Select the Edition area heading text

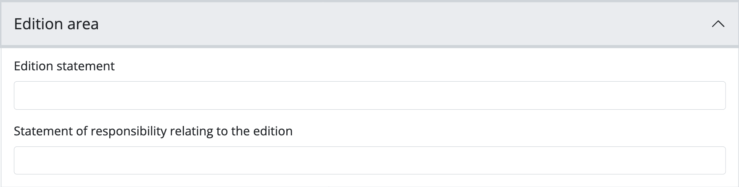pos(56,24)
